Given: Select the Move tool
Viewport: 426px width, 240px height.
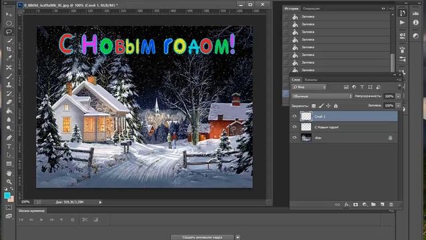Looking at the screenshot, I should coord(9,15).
